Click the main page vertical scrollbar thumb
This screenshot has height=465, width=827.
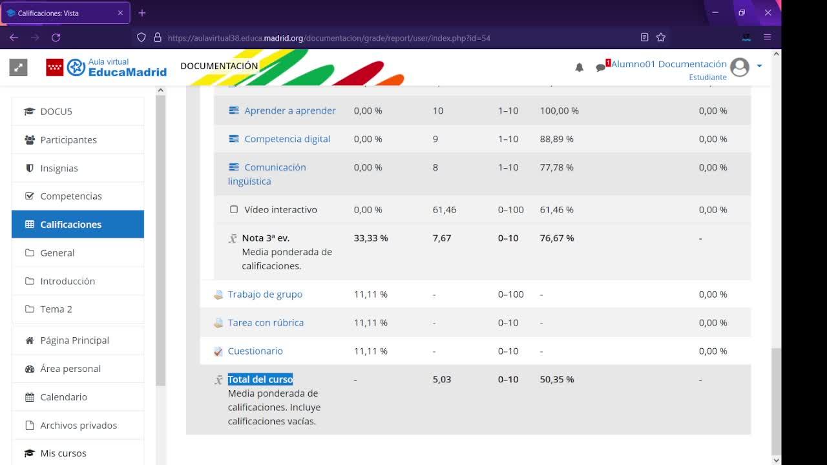777,400
